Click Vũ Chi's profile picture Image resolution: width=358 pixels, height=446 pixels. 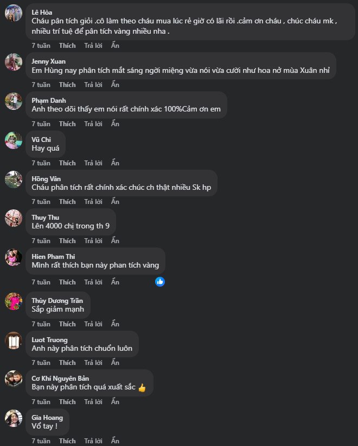pyautogui.click(x=14, y=140)
